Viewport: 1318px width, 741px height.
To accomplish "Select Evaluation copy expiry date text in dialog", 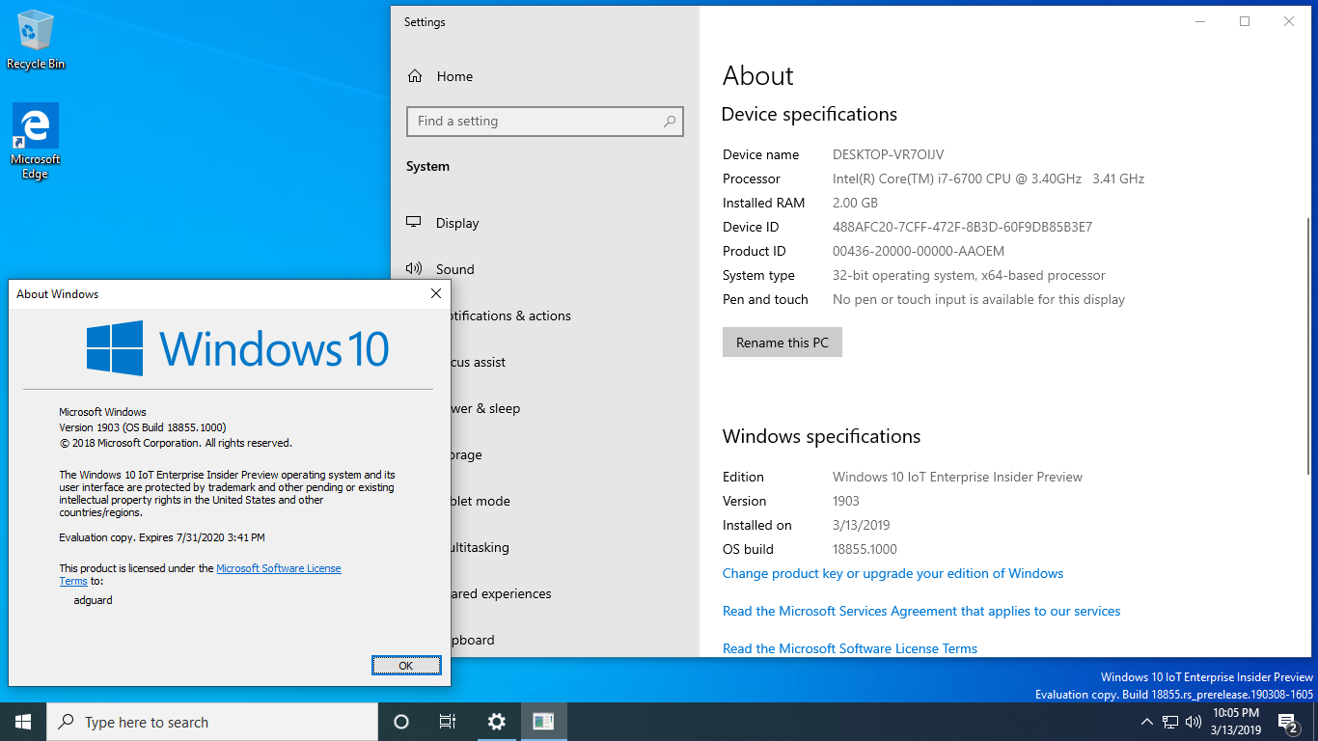I will [162, 537].
